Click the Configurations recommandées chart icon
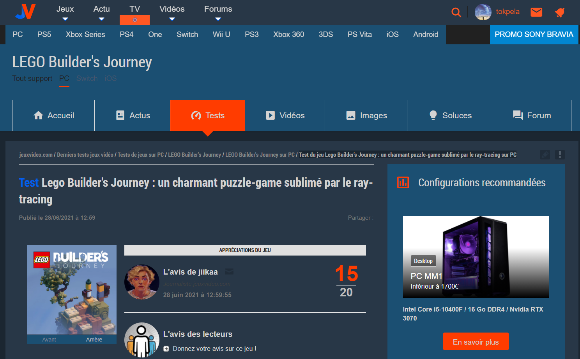This screenshot has height=359, width=580. click(x=403, y=182)
